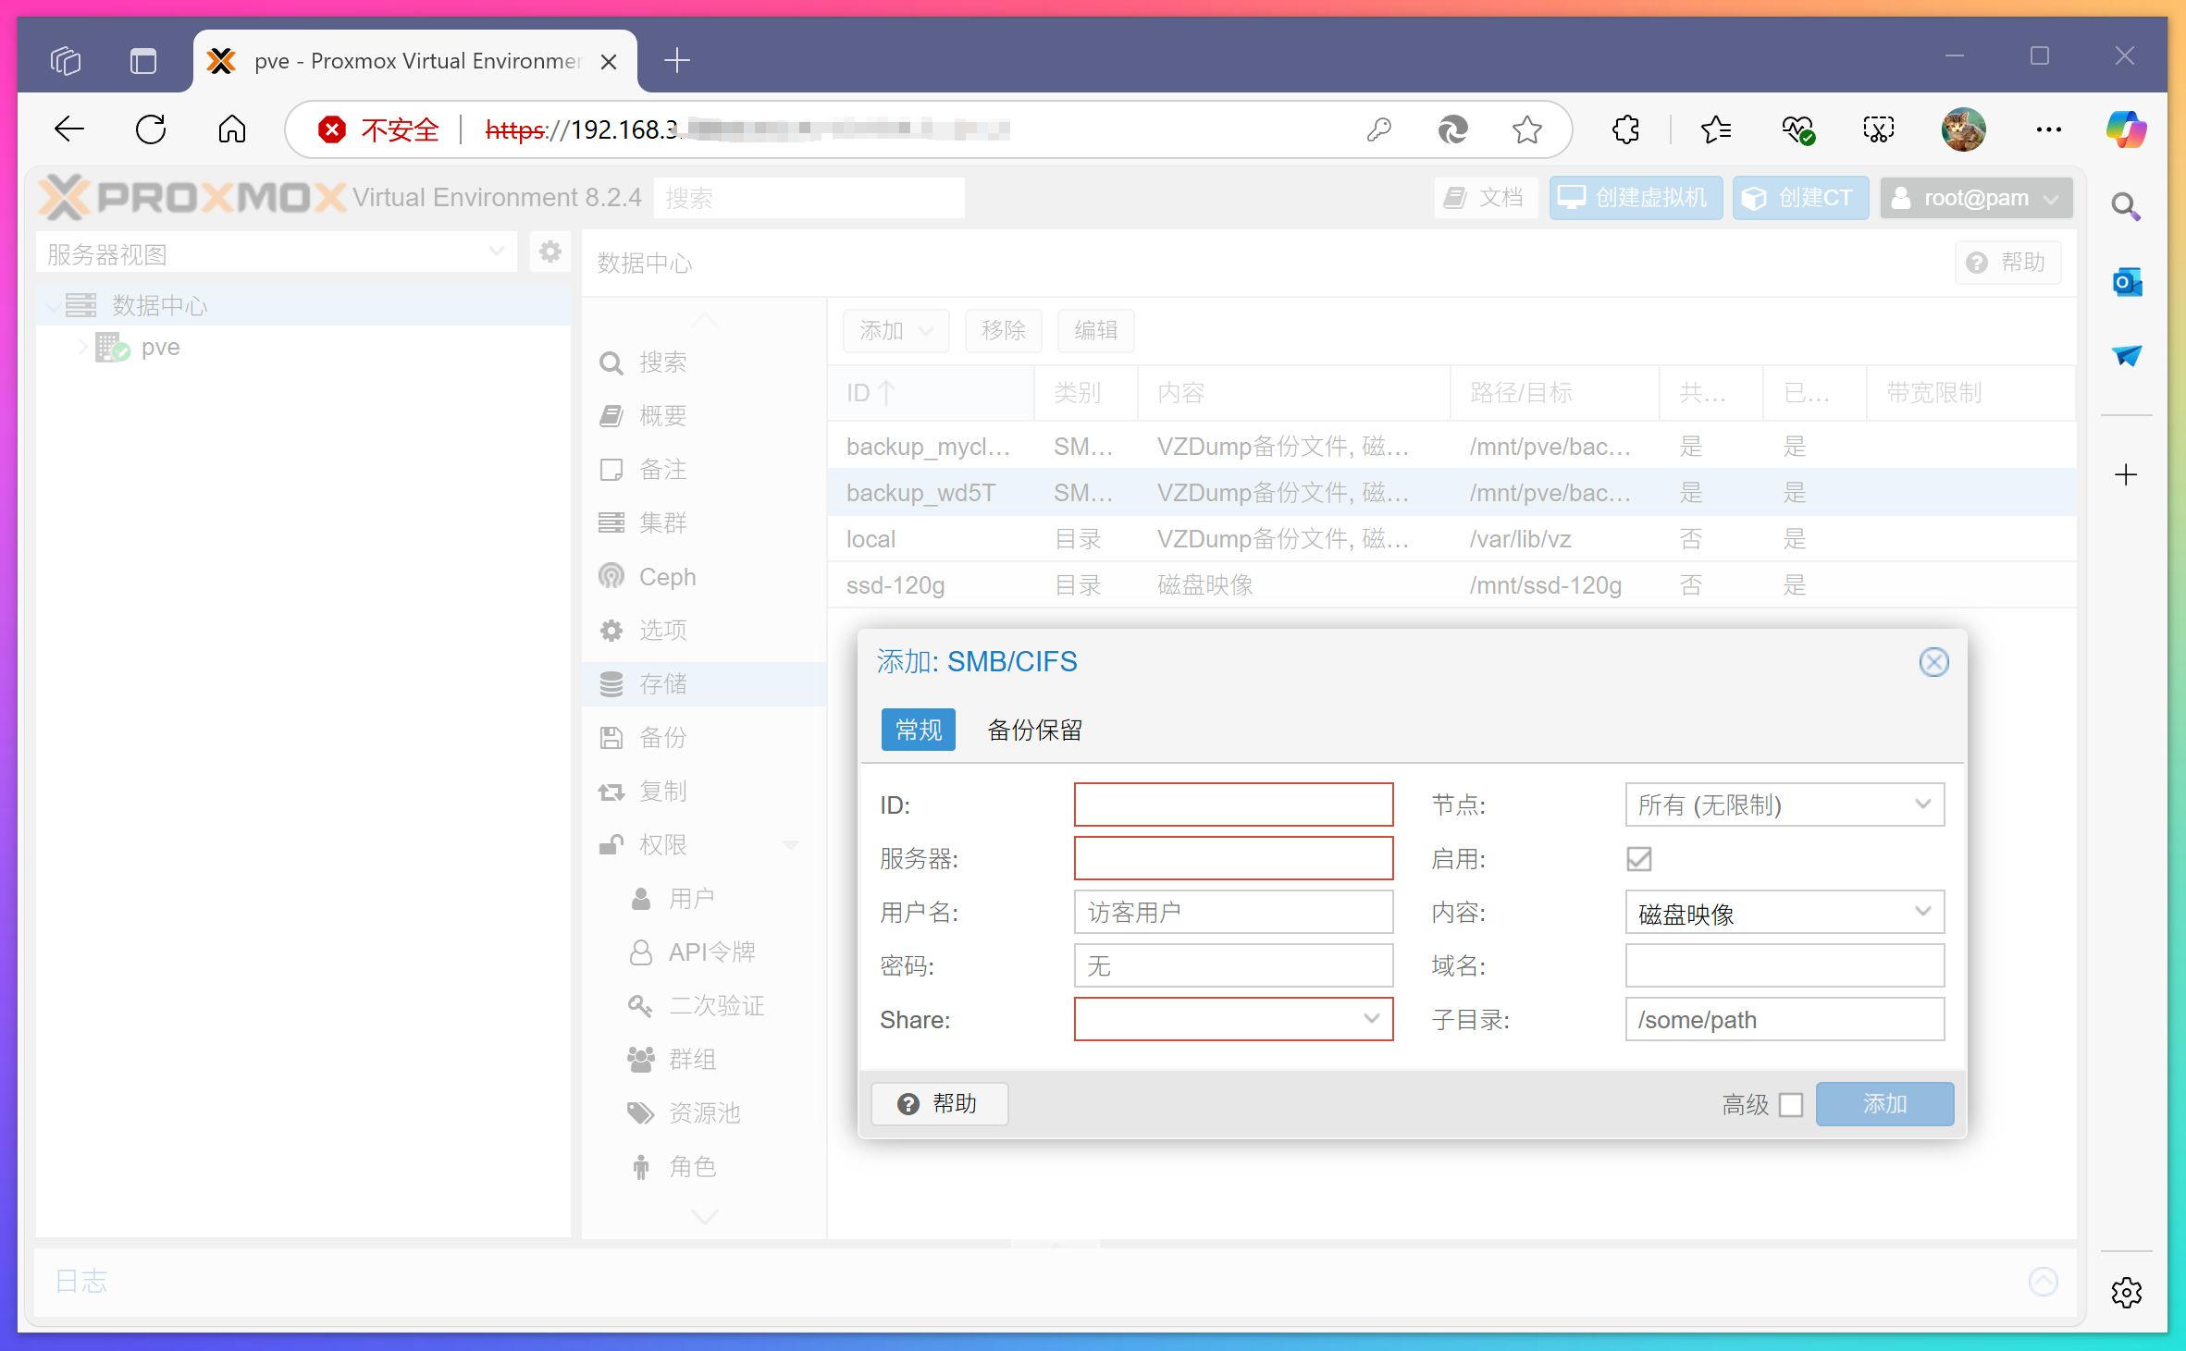Viewport: 2186px width, 1351px height.
Task: Click the 帮助 button in the dialog
Action: coord(939,1103)
